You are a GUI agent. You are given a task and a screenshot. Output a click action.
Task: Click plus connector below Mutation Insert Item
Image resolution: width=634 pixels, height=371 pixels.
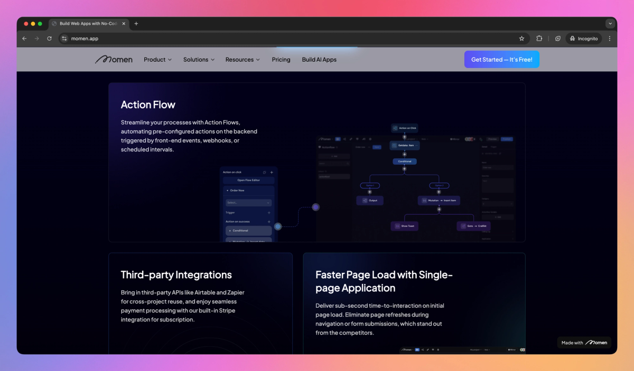(439, 209)
